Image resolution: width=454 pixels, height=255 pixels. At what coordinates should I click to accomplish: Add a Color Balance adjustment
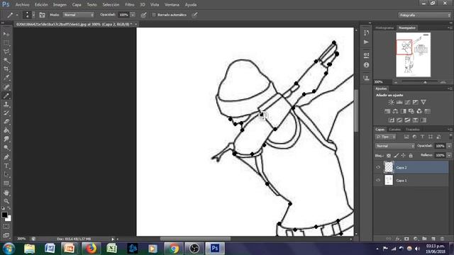(x=395, y=111)
